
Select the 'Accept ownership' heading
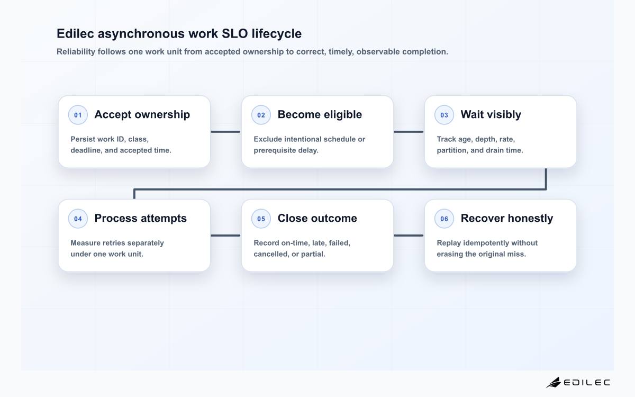coord(142,115)
